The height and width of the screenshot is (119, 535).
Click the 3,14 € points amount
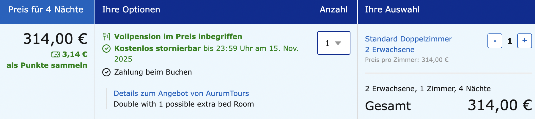75,54
